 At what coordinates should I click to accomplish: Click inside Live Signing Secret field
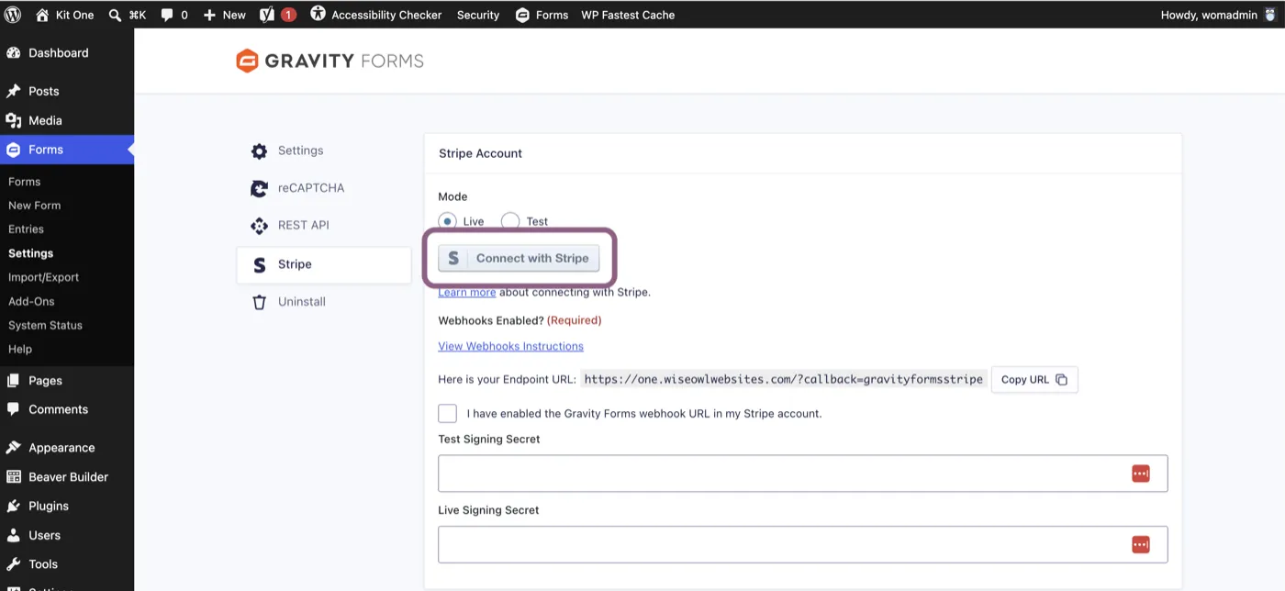803,545
